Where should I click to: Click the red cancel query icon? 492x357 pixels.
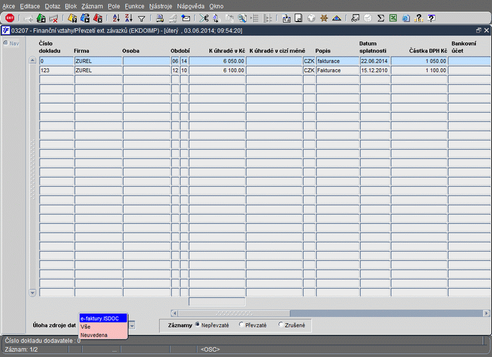(98, 18)
